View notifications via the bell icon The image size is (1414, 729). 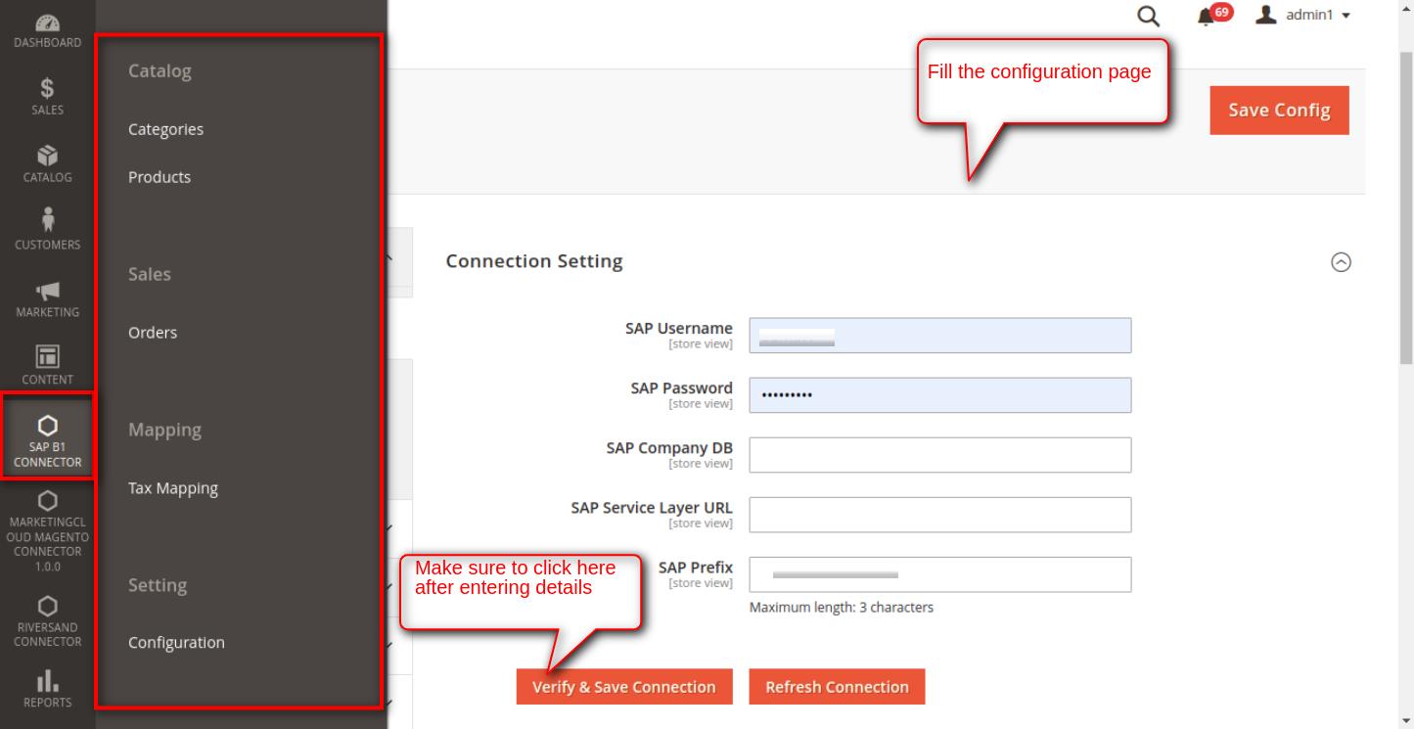[x=1207, y=18]
